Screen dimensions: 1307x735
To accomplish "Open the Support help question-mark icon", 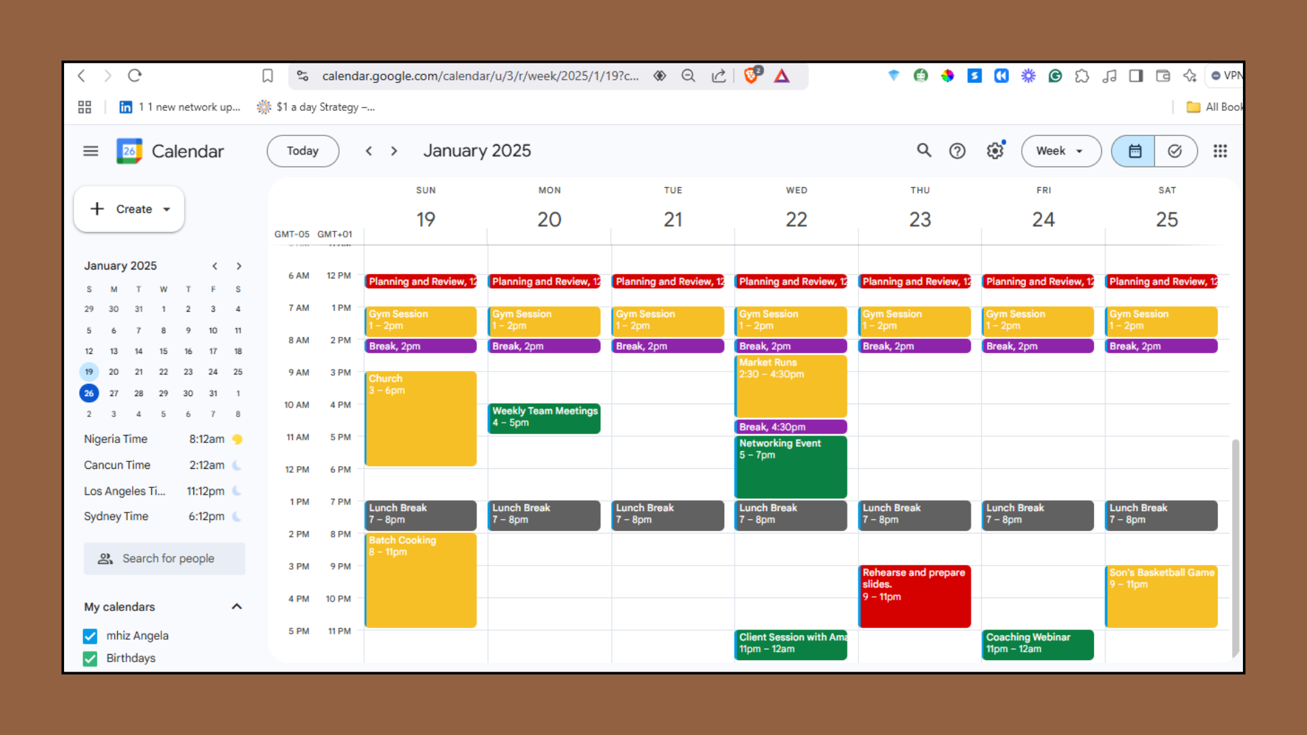I will 957,151.
